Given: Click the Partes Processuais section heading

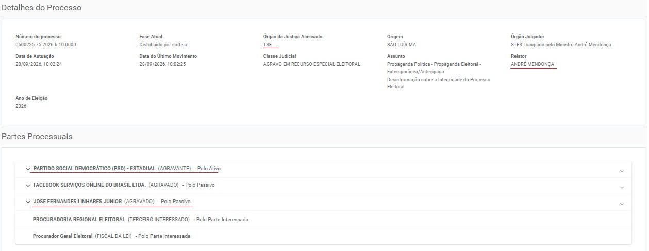Looking at the screenshot, I should pyautogui.click(x=37, y=137).
